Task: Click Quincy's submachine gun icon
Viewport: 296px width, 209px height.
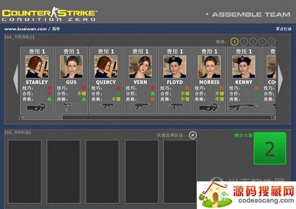Action: (x=106, y=107)
